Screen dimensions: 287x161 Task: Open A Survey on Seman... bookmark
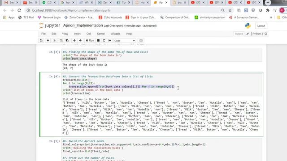tap(244, 17)
